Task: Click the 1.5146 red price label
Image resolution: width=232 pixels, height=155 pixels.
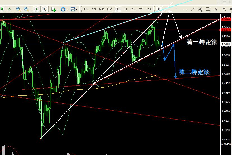Action: click(226, 19)
